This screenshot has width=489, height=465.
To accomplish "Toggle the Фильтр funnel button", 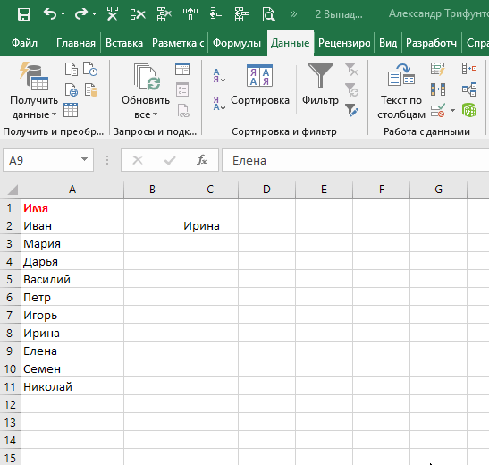I will coord(320,85).
